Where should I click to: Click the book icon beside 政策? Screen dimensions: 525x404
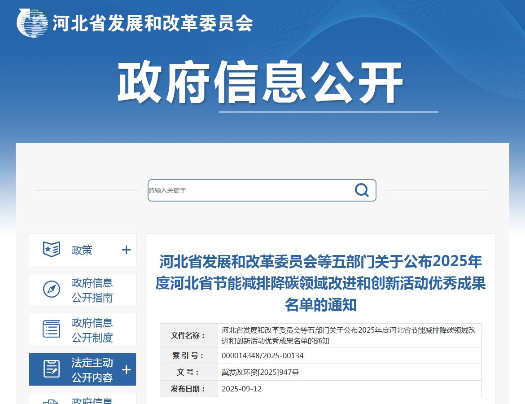pyautogui.click(x=52, y=250)
